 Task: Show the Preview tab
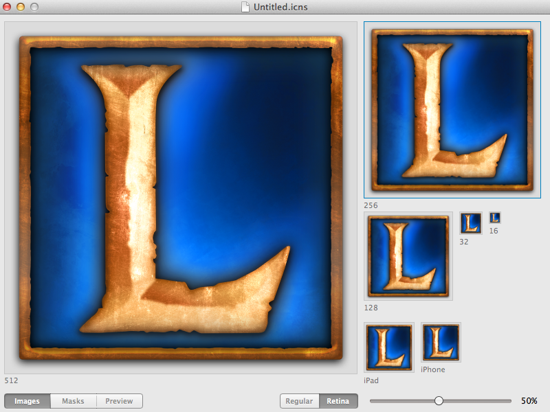pyautogui.click(x=119, y=401)
